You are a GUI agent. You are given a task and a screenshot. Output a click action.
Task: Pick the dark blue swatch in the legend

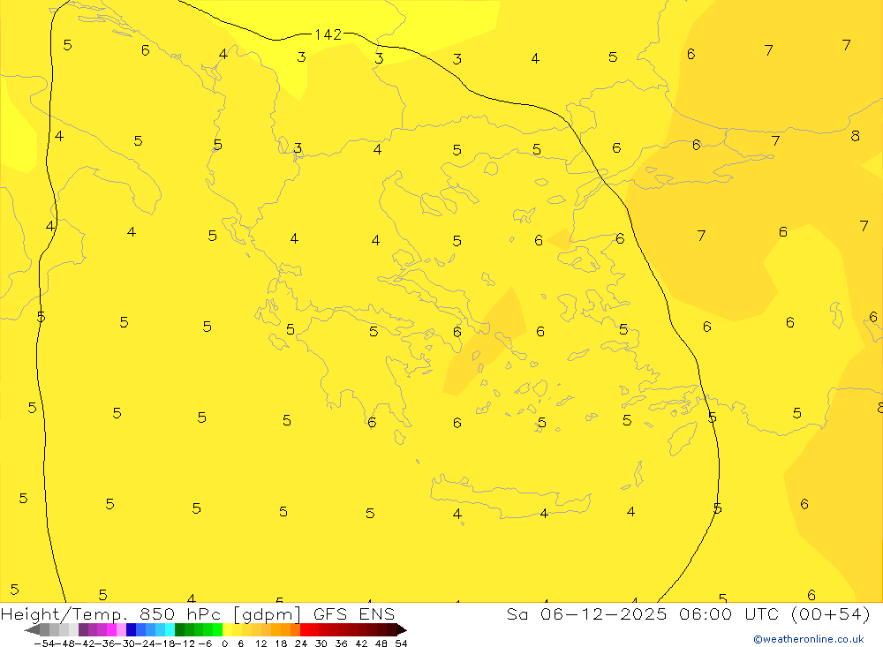point(131,629)
